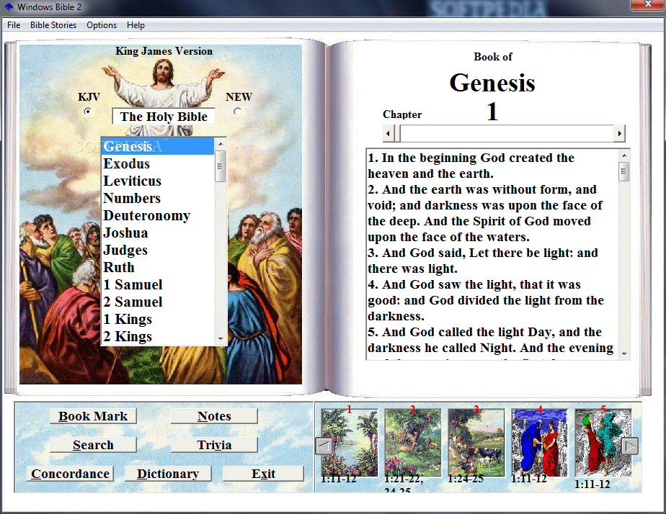Screen dimensions: 666x514
Task: Select 1 Samuel in the book list
Action: click(x=158, y=284)
